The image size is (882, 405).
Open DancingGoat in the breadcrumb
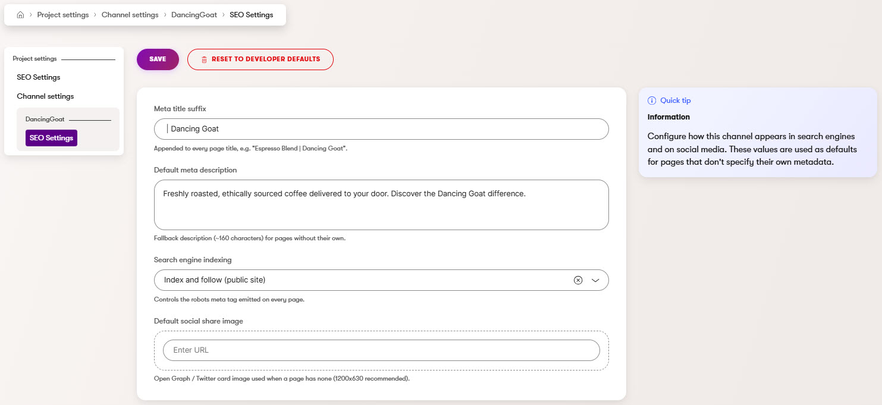pos(194,15)
